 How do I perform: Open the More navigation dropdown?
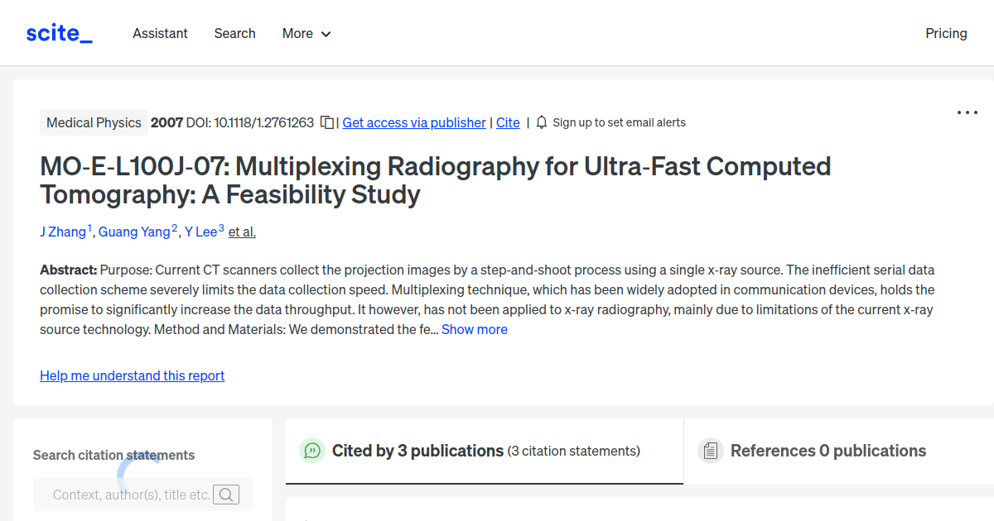pos(306,33)
